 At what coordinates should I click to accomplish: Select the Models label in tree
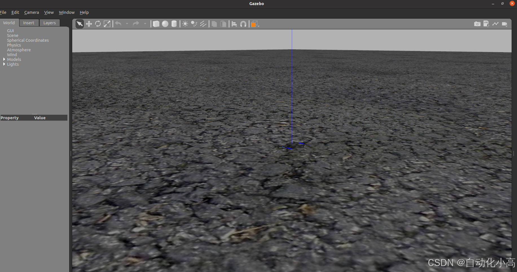pos(14,59)
